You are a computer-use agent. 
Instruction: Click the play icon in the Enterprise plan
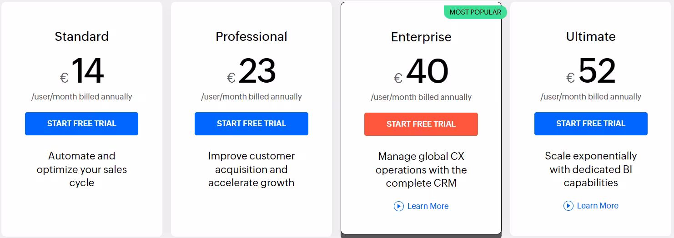point(399,206)
